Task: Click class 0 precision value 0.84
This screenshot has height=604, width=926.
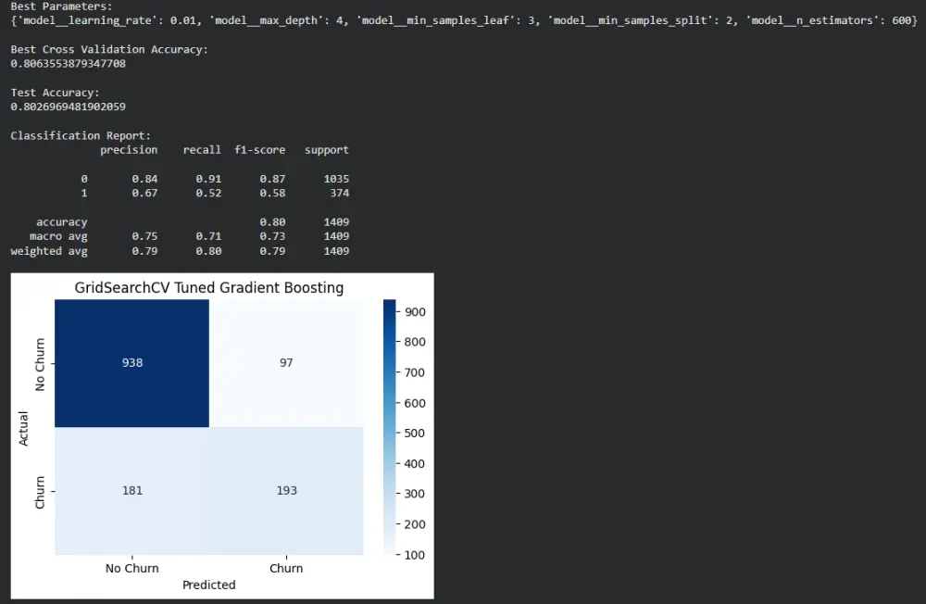Action: pos(144,179)
